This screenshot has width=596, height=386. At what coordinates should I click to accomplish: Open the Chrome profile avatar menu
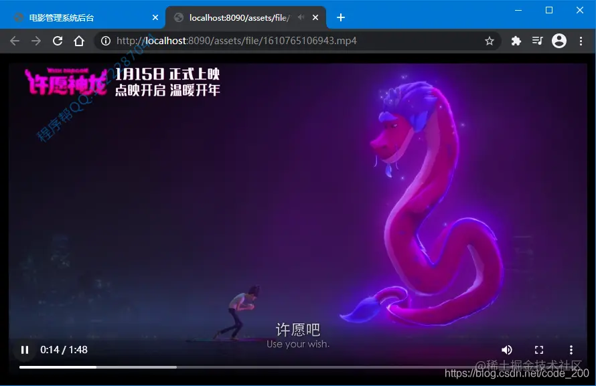(559, 41)
